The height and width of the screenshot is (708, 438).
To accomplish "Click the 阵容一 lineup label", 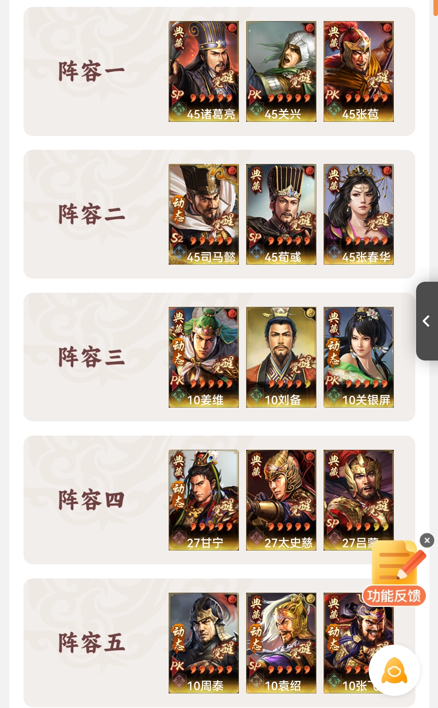I will point(92,71).
